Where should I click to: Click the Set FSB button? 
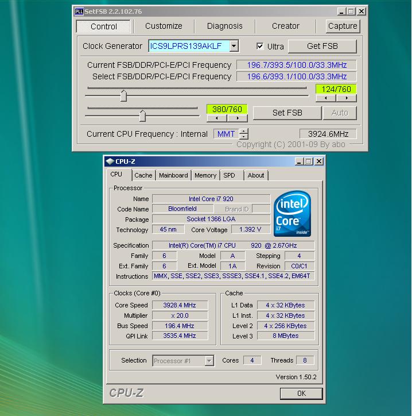click(x=287, y=113)
